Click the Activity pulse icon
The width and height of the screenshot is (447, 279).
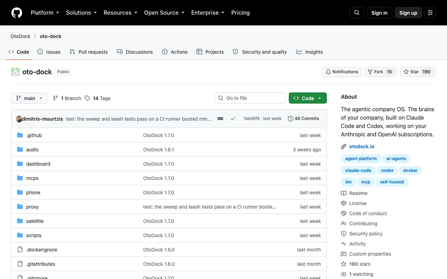(344, 244)
